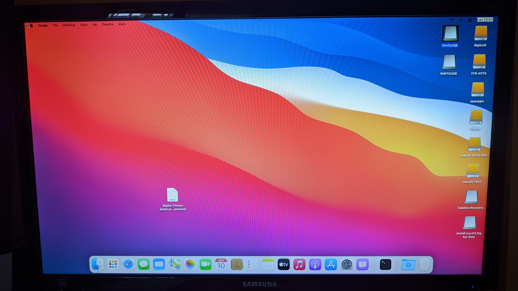Open the Wi-Fi status menu
The image size is (518, 291).
click(x=452, y=20)
